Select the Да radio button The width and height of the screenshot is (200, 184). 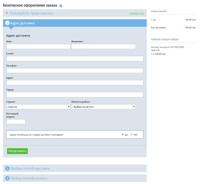coord(123,134)
